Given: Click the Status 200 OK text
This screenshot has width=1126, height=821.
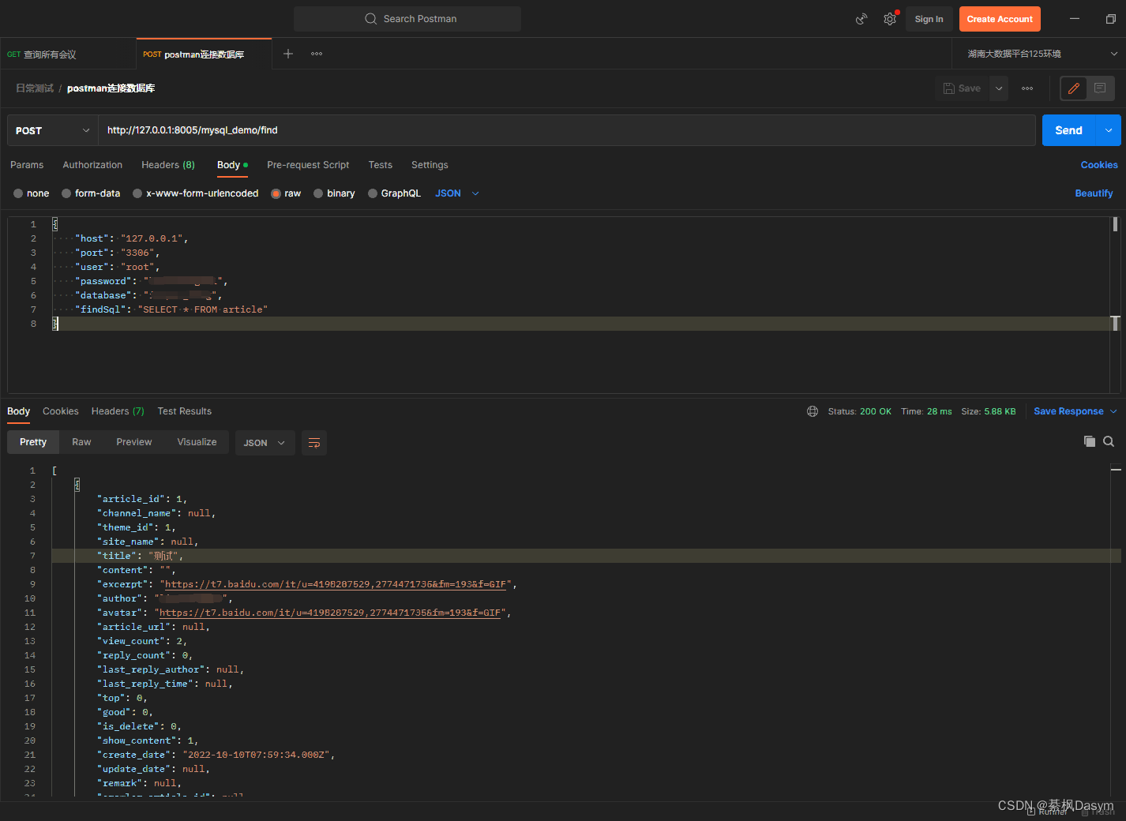Looking at the screenshot, I should click(x=859, y=411).
